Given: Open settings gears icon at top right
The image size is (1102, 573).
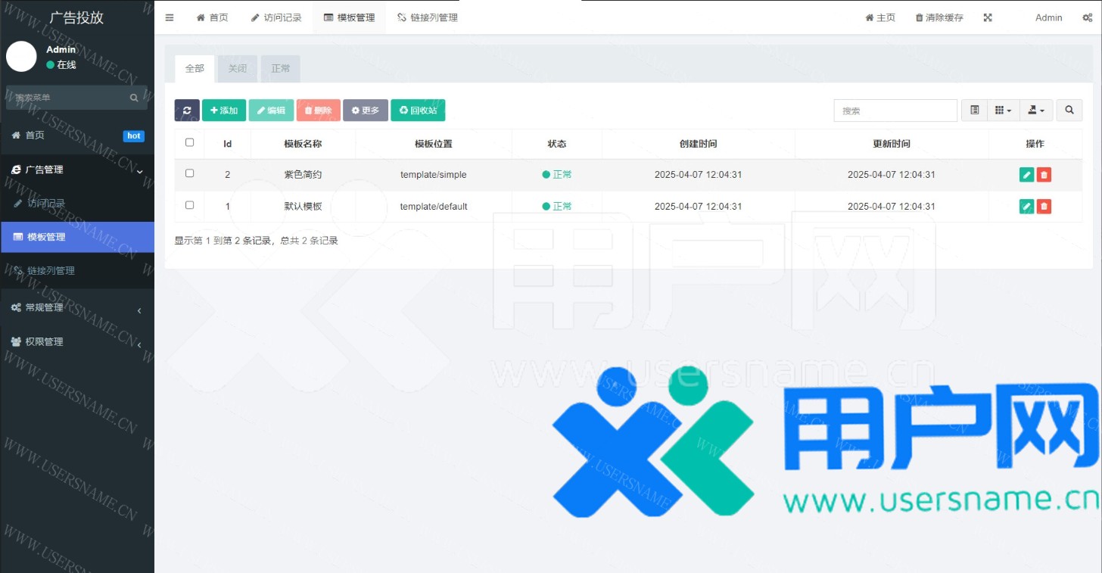Looking at the screenshot, I should coord(1087,17).
